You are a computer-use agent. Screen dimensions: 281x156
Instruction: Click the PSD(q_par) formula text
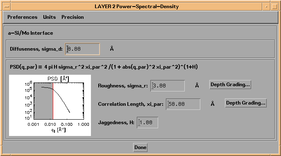[x=104, y=67]
